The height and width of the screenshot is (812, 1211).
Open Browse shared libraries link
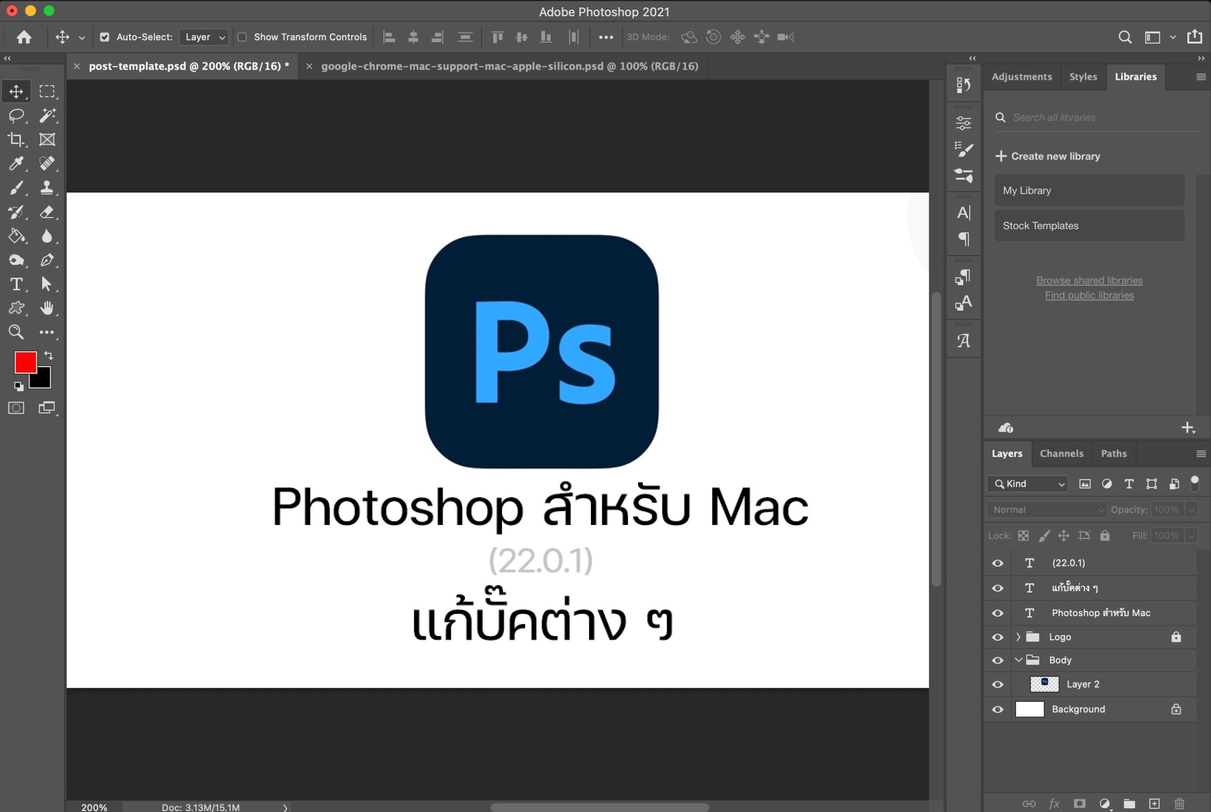click(1089, 280)
